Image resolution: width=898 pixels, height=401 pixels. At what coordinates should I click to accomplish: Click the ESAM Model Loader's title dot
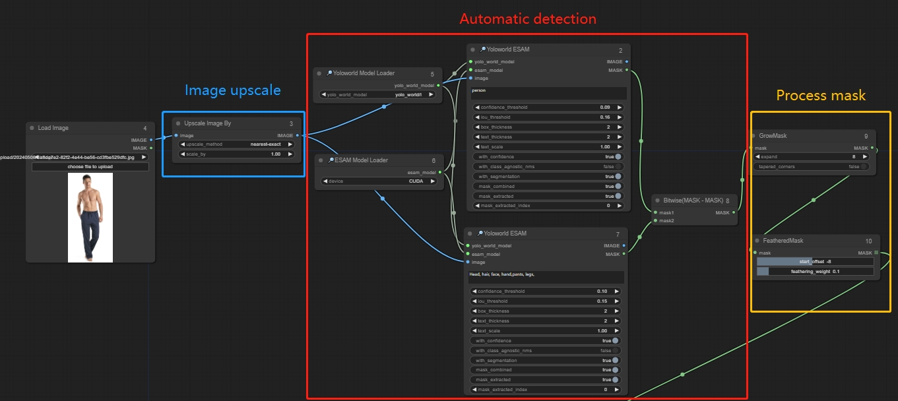coord(319,160)
